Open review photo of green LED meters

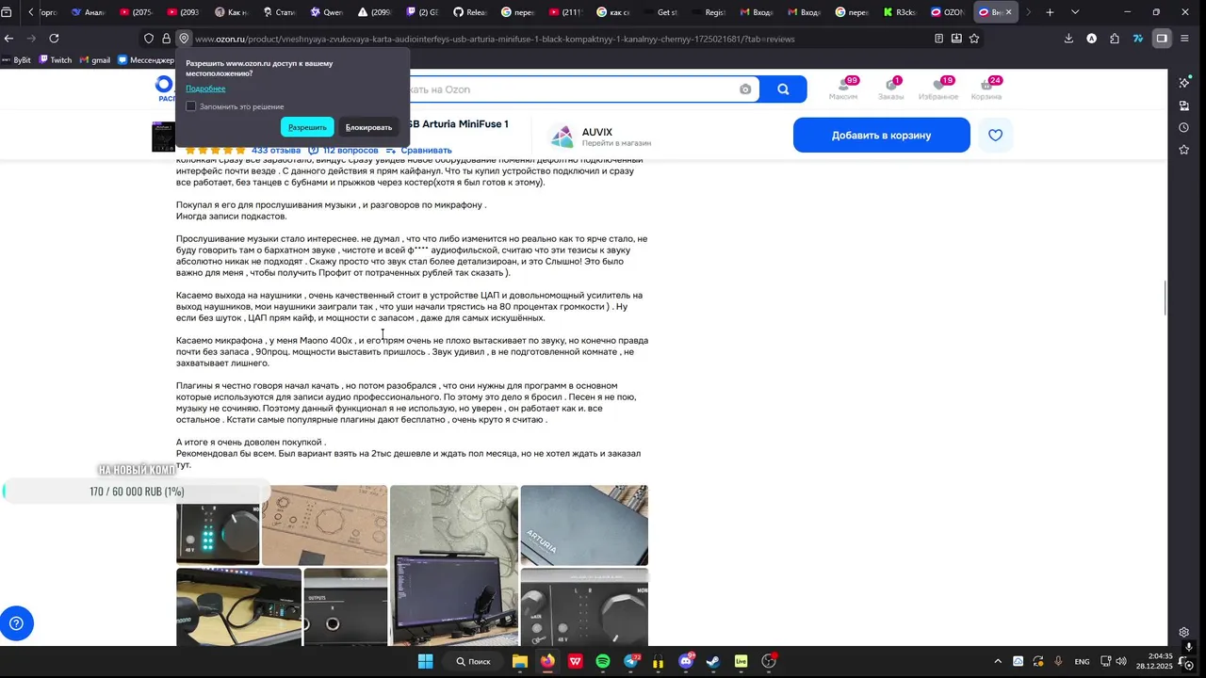[218, 525]
